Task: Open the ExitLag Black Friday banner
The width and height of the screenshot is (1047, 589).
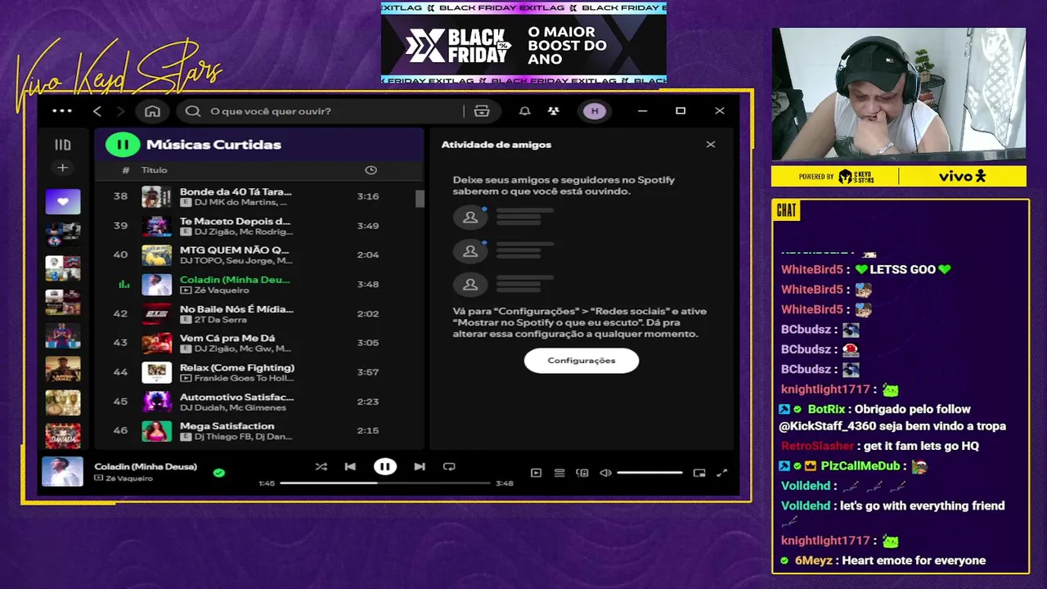Action: 523,43
